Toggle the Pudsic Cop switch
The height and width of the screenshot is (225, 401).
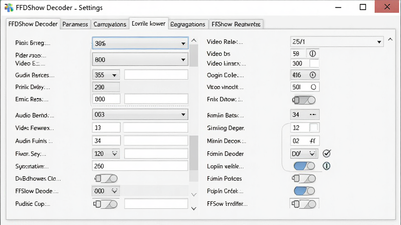point(105,204)
